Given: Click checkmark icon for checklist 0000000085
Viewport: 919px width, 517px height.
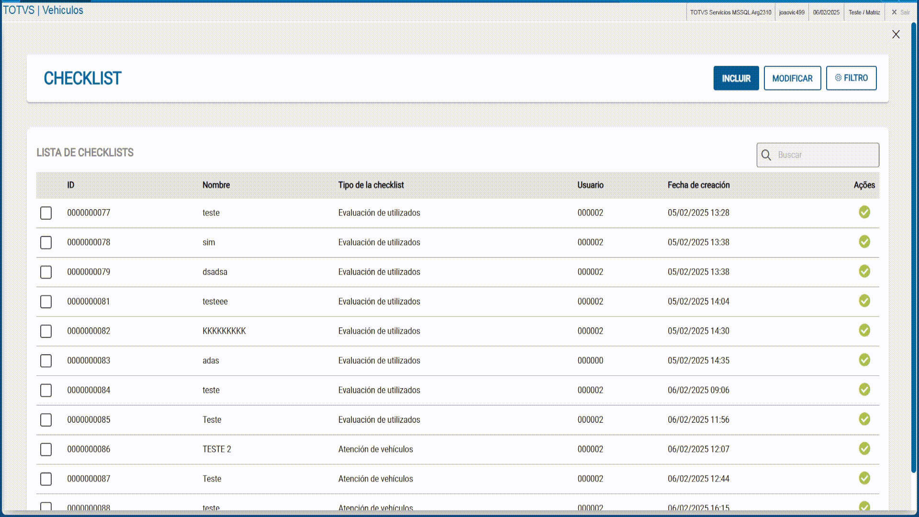Looking at the screenshot, I should pos(864,419).
